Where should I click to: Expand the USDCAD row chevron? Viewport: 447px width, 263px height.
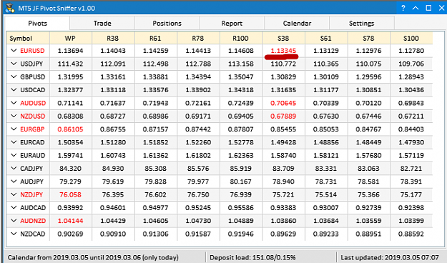tap(14, 90)
